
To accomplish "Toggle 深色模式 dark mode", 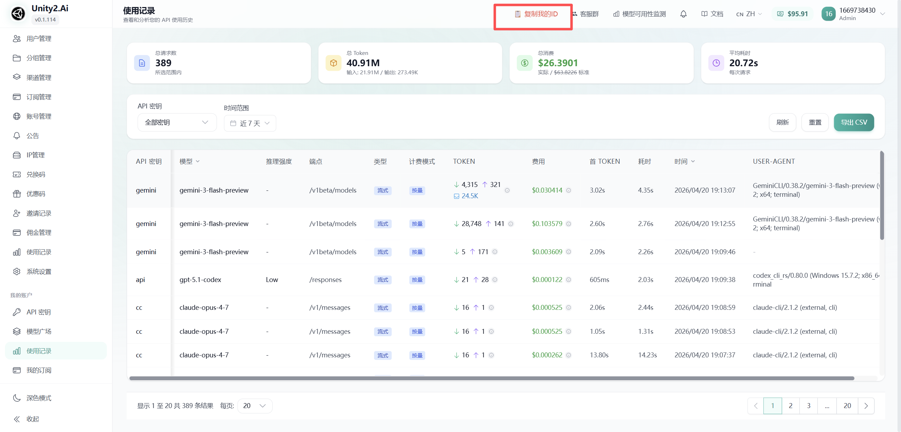I will (39, 398).
